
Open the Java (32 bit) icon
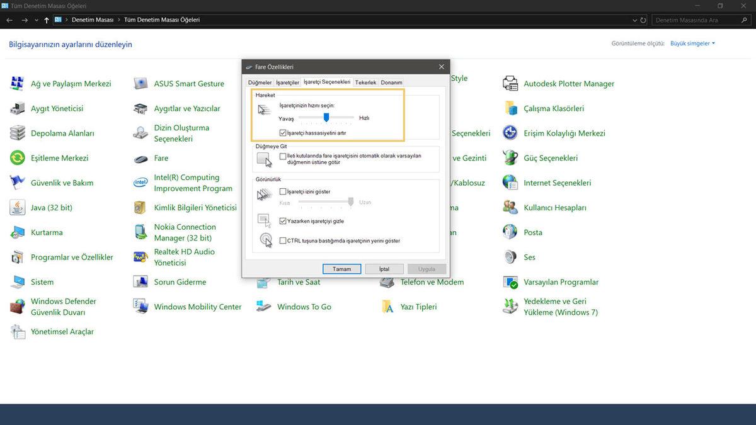tap(18, 208)
